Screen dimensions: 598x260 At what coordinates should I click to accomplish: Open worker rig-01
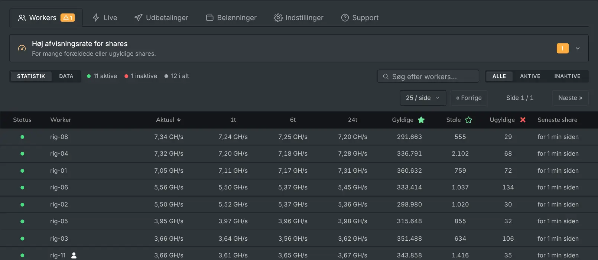(59, 171)
